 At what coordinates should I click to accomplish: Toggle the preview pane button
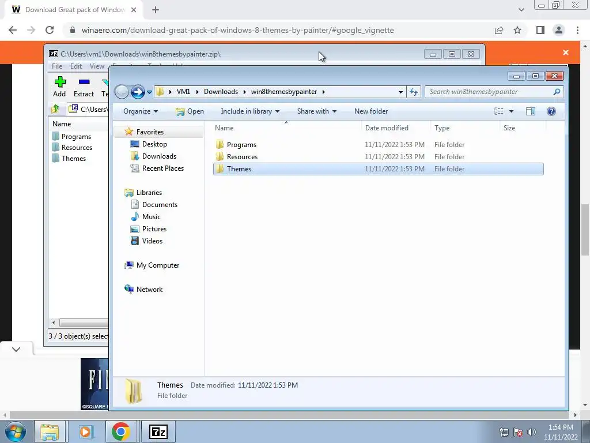531,111
